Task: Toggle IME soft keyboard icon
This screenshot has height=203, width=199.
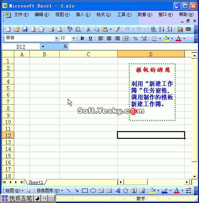Action: (51, 198)
